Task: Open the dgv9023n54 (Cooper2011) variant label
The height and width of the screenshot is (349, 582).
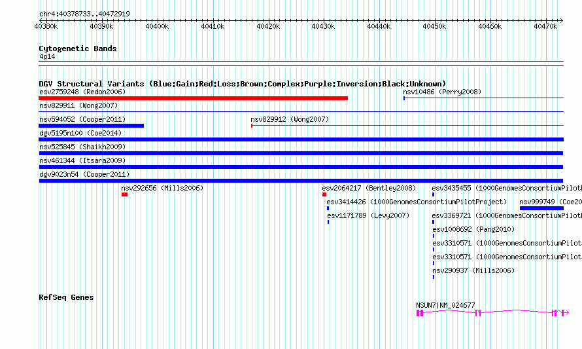Action: pyautogui.click(x=84, y=174)
